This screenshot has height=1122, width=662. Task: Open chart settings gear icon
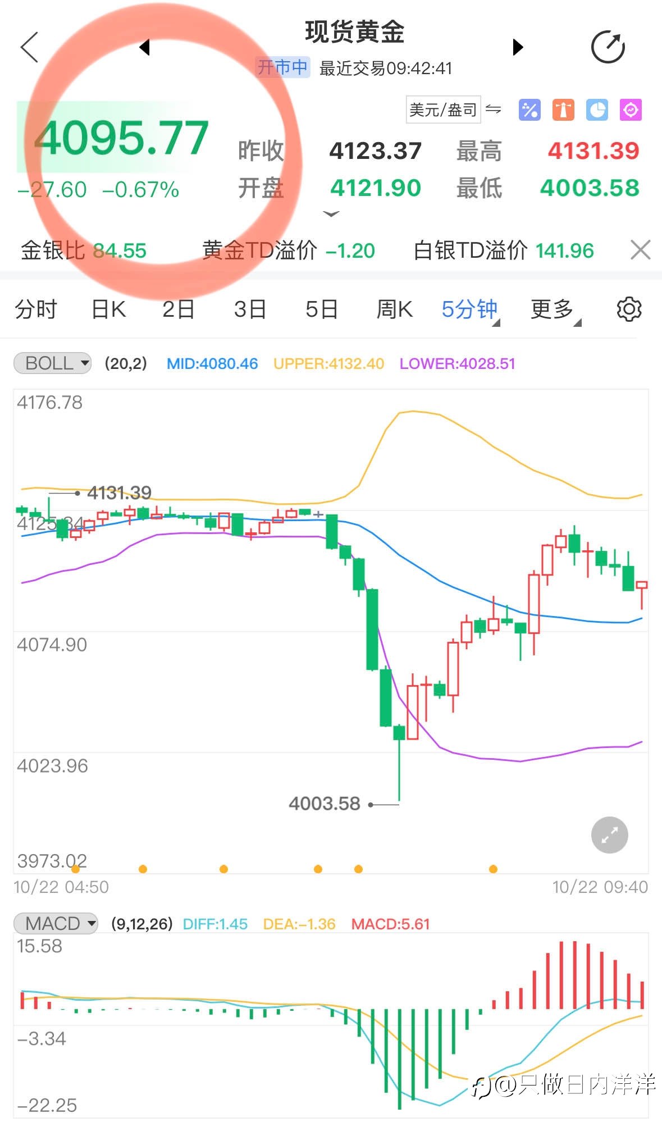click(x=629, y=309)
